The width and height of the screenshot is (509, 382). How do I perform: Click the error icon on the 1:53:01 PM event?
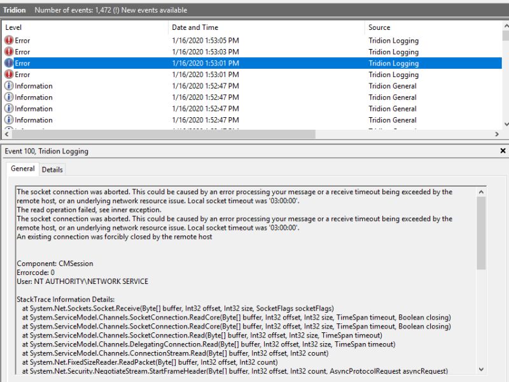coord(9,74)
